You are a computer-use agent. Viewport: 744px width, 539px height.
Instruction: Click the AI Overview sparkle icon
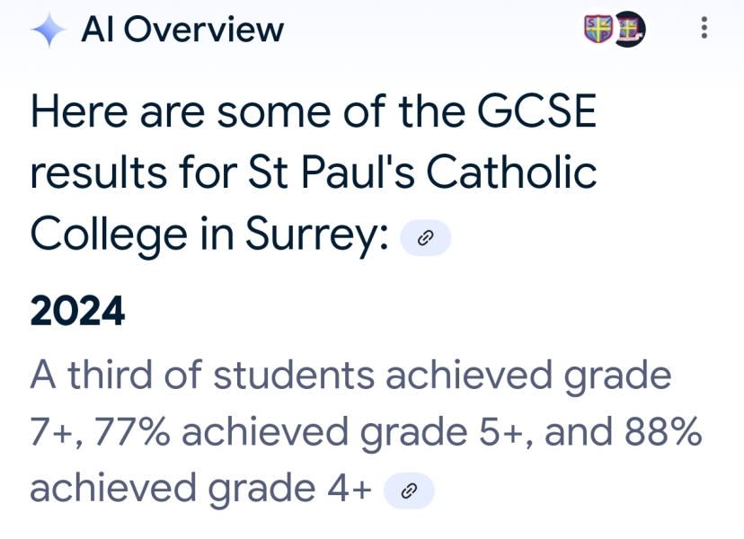point(51,28)
